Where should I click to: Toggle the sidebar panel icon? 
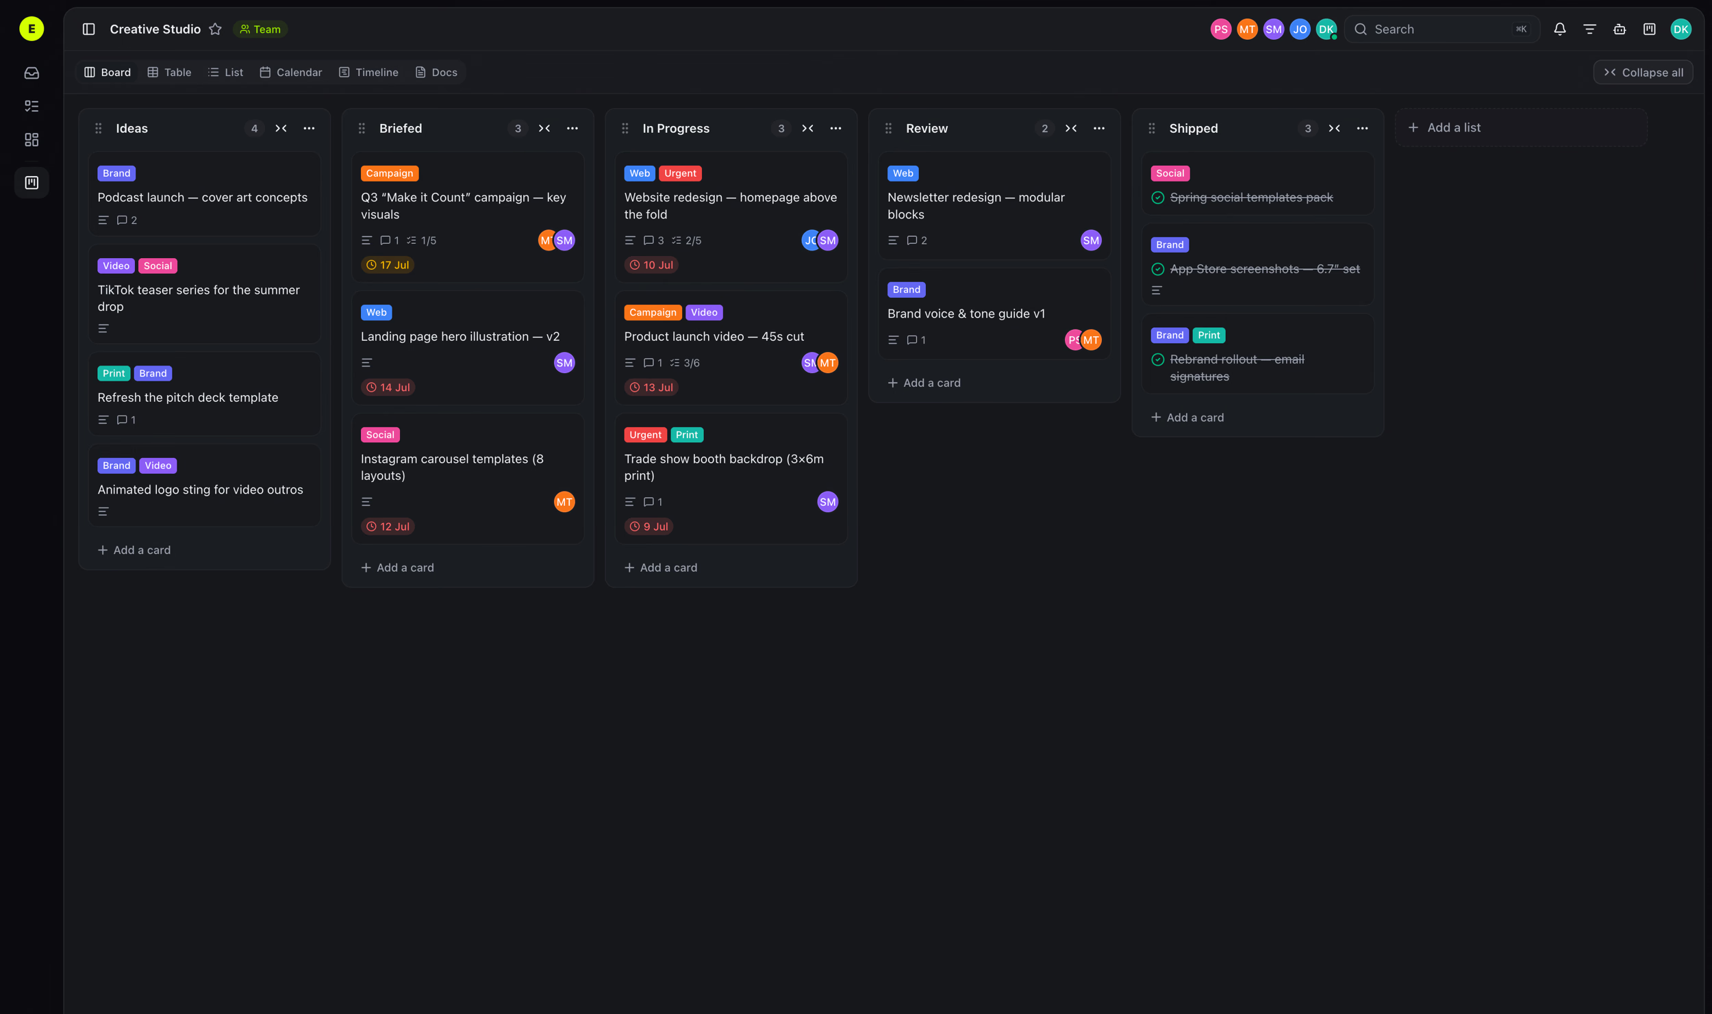point(88,29)
